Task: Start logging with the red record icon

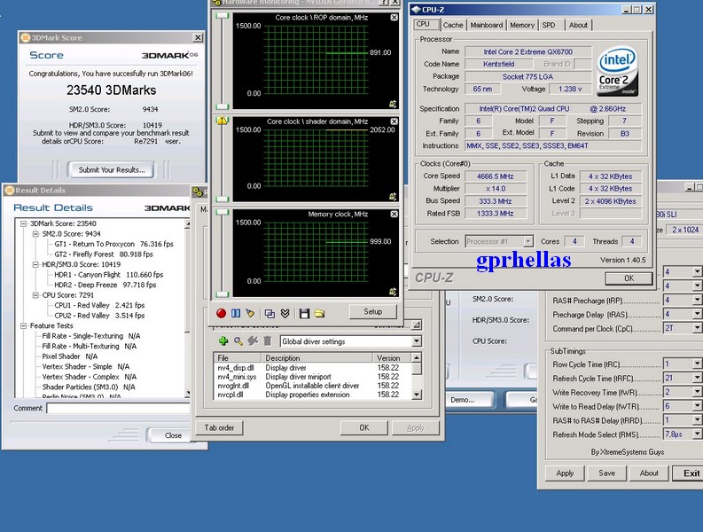Action: coord(221,313)
